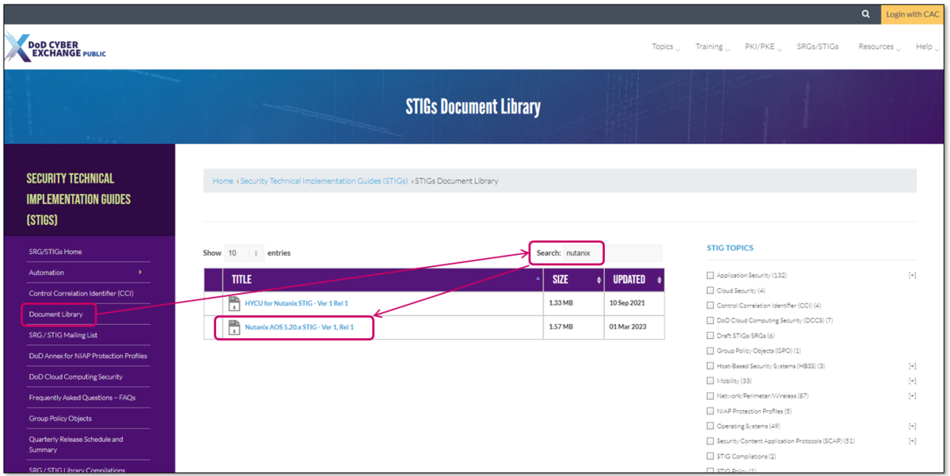Image resolution: width=950 pixels, height=476 pixels.
Task: Expand Mobility [+] subtopics
Action: coord(912,381)
